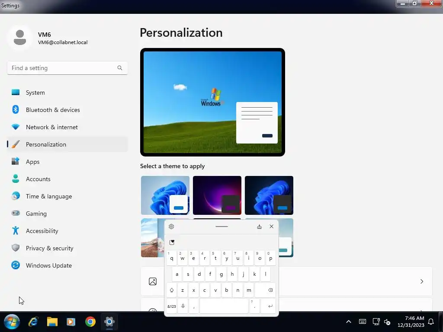Tap the comma key on touch keyboard

pyautogui.click(x=194, y=306)
